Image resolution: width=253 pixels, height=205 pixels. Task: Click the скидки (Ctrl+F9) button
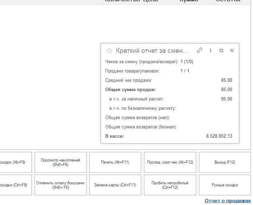(16, 185)
